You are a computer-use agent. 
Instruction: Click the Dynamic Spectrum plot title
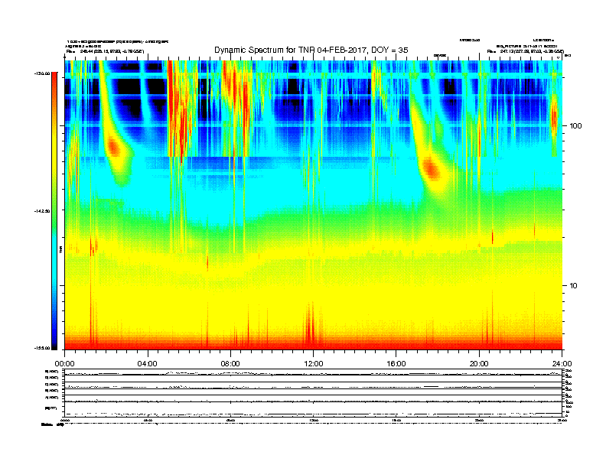[x=311, y=50]
